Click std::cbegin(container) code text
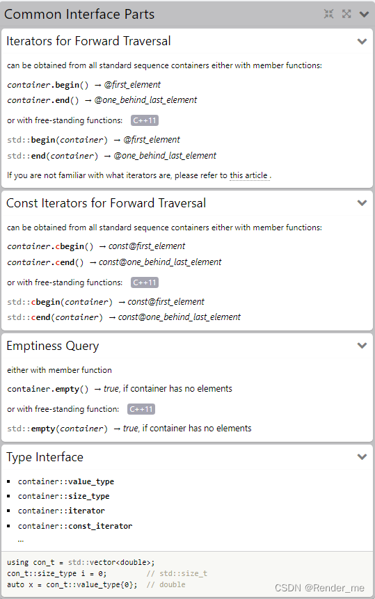This screenshot has height=599, width=375. tap(60, 302)
